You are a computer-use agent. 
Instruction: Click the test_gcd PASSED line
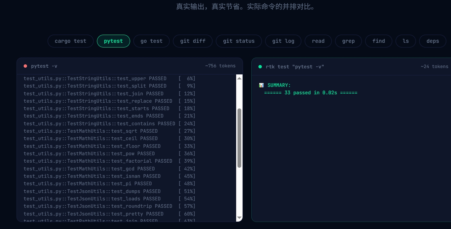coord(109,169)
